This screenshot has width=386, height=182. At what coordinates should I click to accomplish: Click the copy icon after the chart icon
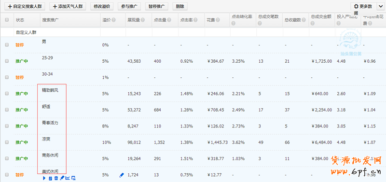click(73, 178)
